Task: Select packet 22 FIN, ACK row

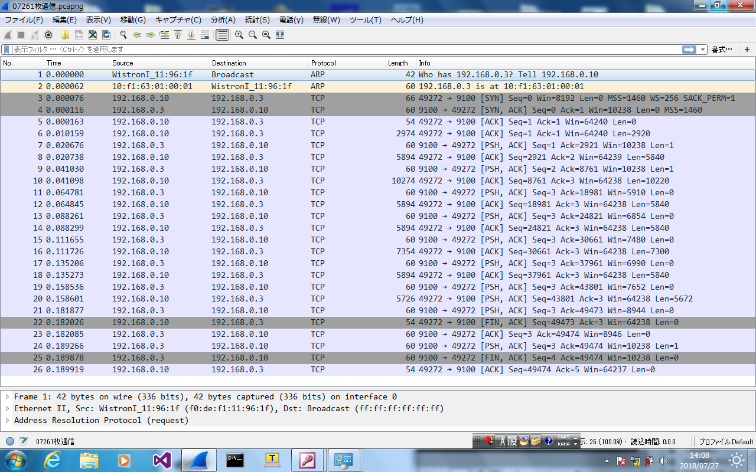Action: pyautogui.click(x=378, y=322)
